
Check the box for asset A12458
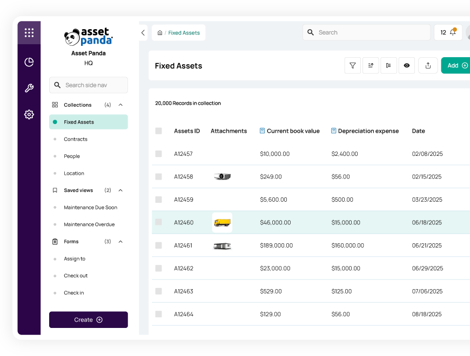[159, 176]
